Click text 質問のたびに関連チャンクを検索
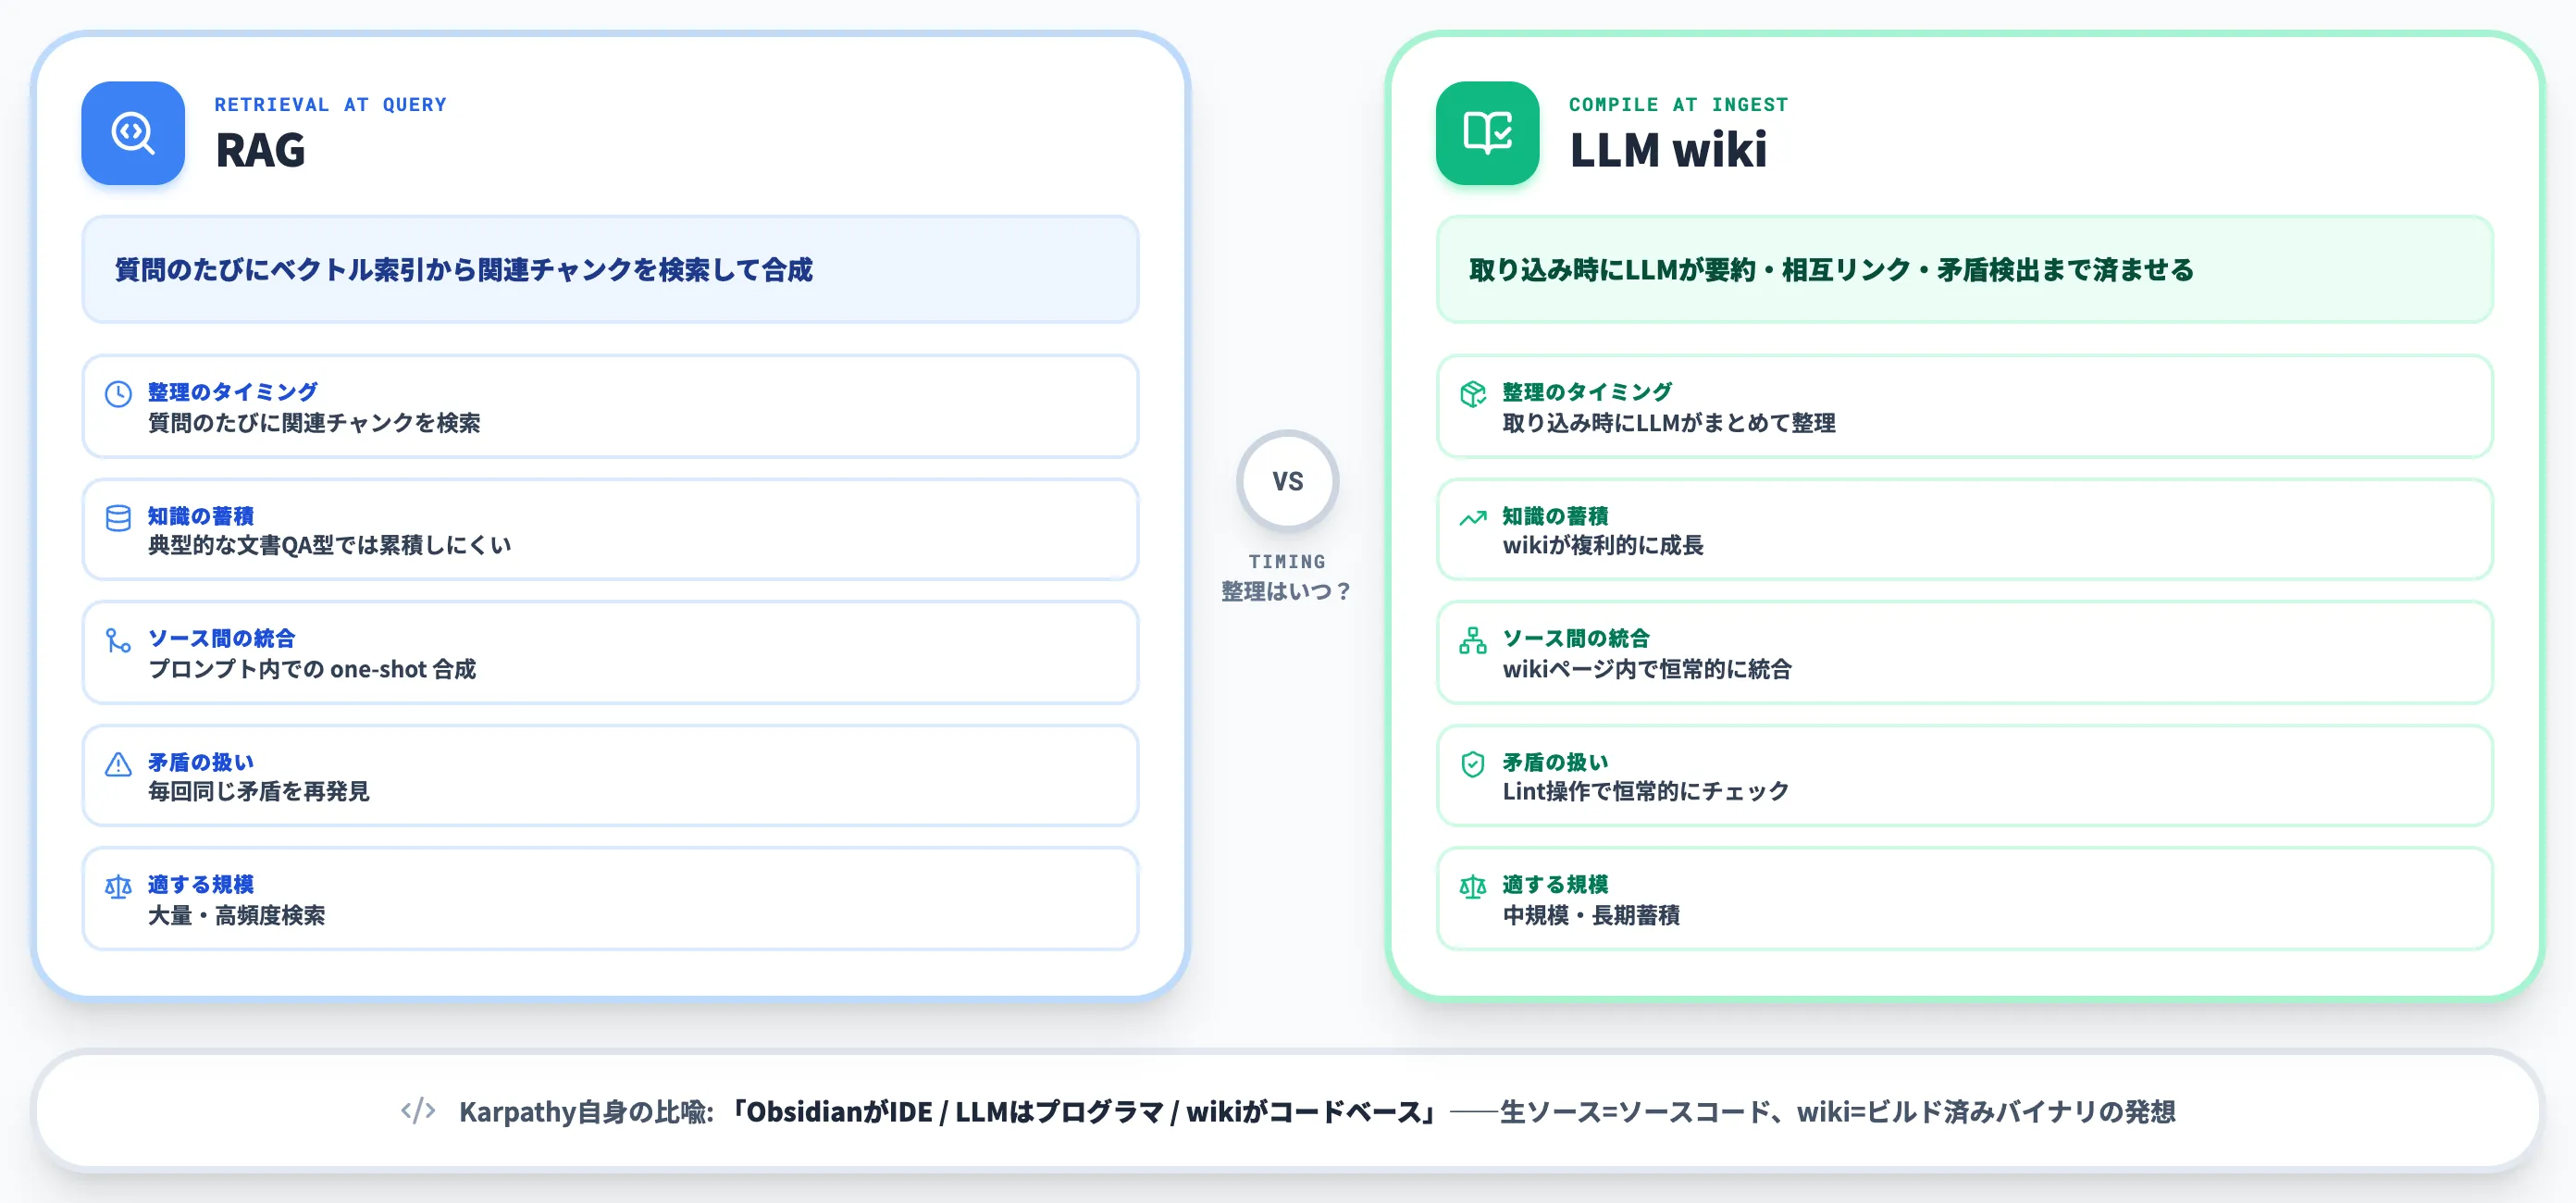The image size is (2576, 1203). coord(314,423)
